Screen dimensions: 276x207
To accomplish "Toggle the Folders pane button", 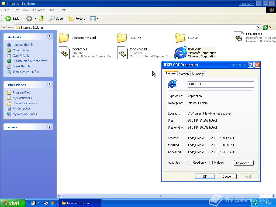I will (77, 19).
